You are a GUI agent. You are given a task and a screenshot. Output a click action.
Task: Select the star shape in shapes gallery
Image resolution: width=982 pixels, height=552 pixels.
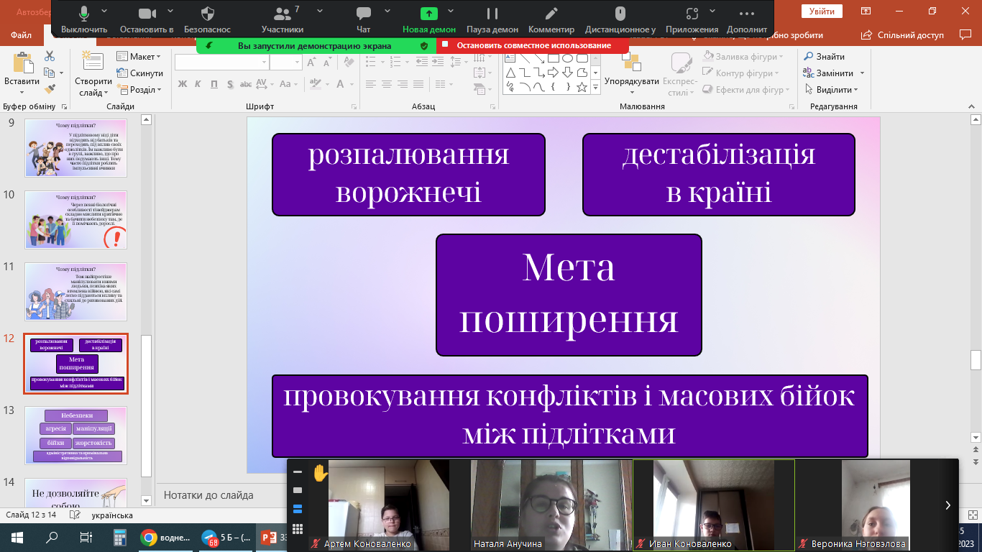[582, 88]
